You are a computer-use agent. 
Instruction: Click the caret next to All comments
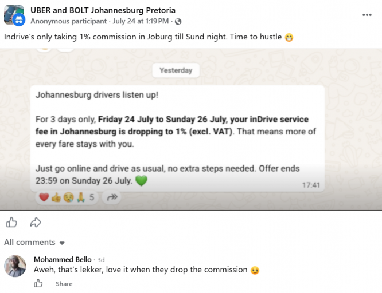[x=62, y=243]
